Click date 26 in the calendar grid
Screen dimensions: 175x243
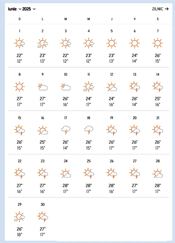coord(111,161)
